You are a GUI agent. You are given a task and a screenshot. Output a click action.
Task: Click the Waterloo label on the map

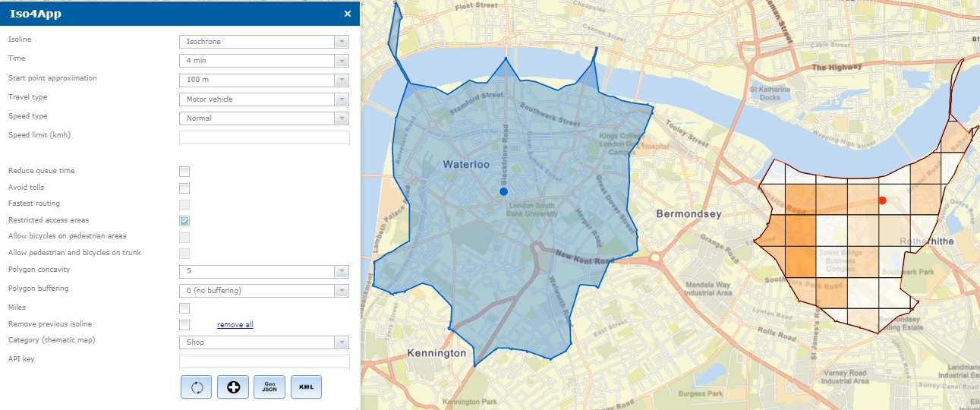[x=467, y=164]
